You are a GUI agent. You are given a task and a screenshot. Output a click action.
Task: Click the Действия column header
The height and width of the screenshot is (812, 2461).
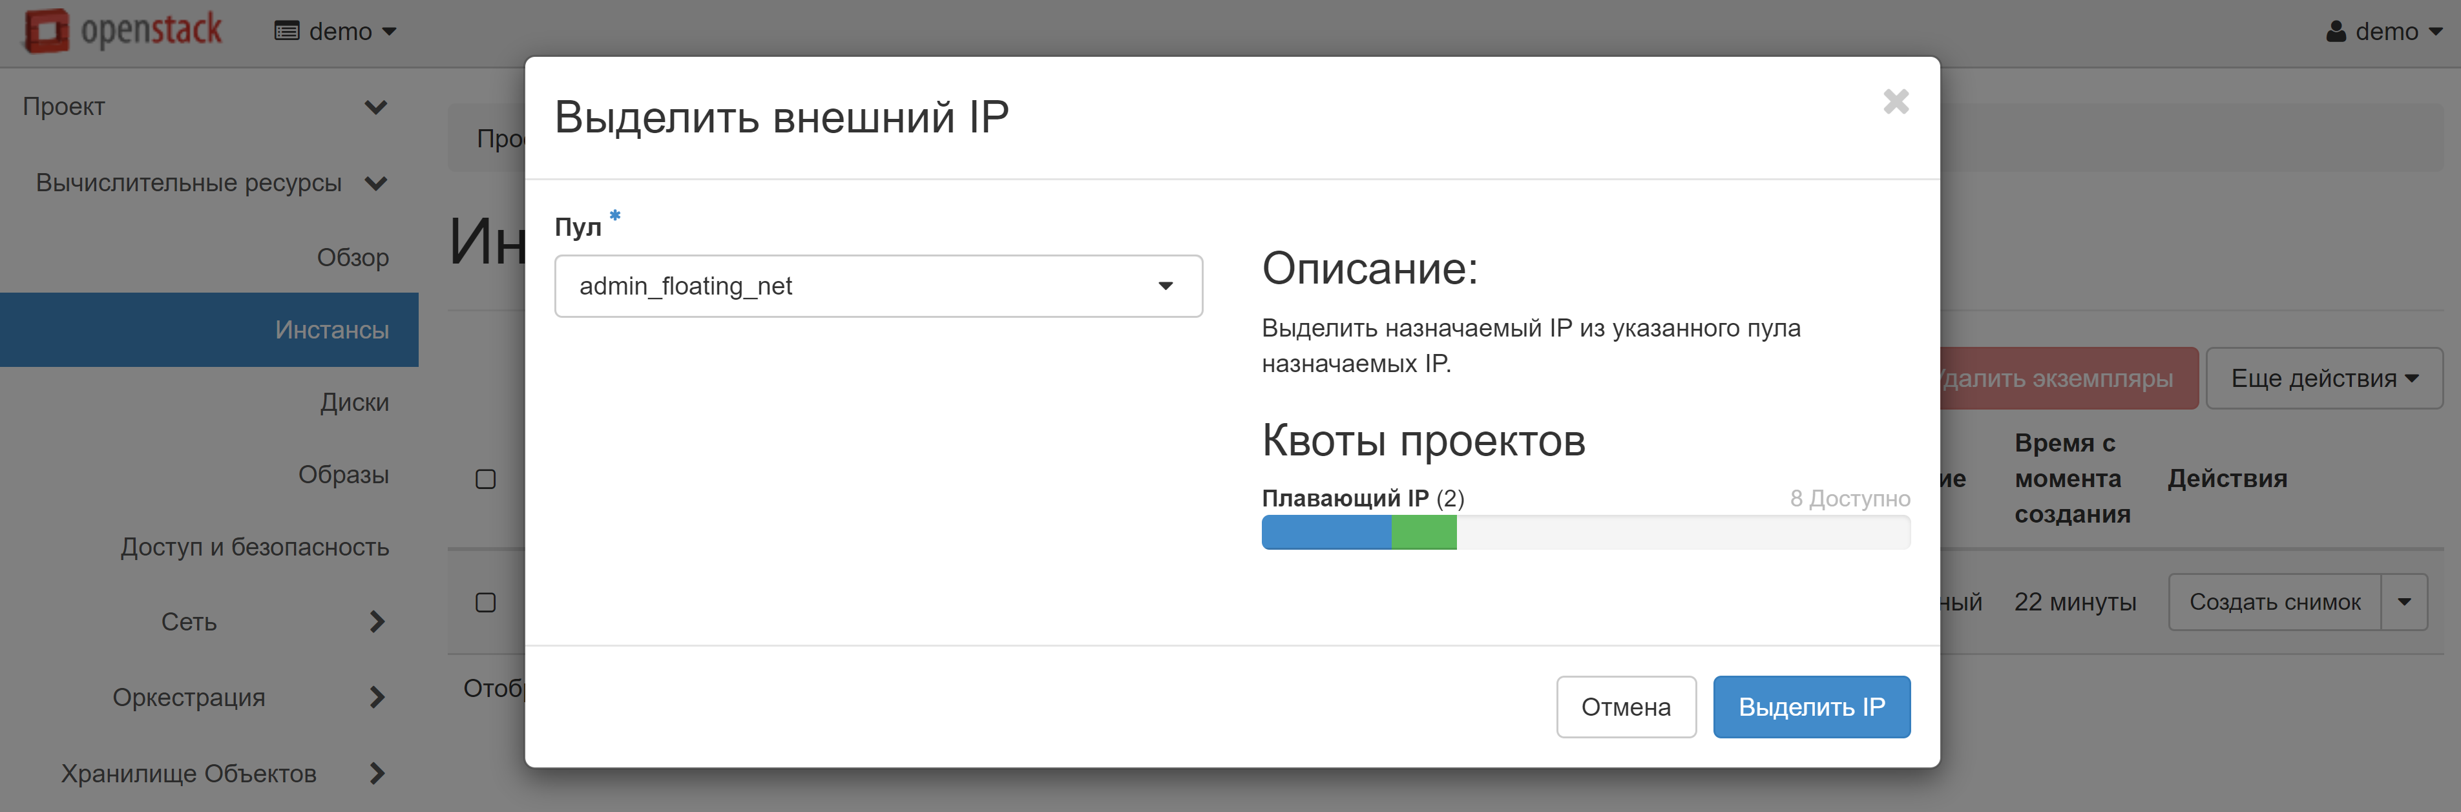tap(2227, 479)
